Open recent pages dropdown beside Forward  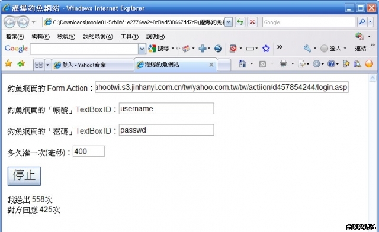click(33, 22)
